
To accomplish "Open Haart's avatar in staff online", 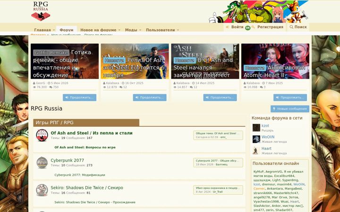I will coord(256,151).
